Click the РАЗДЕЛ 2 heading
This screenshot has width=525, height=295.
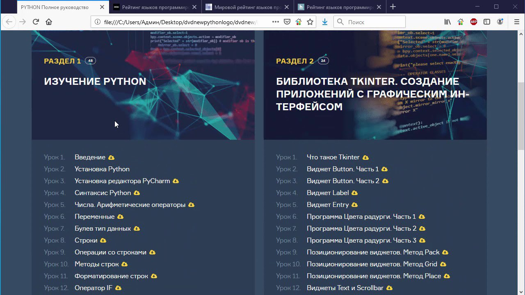(295, 61)
